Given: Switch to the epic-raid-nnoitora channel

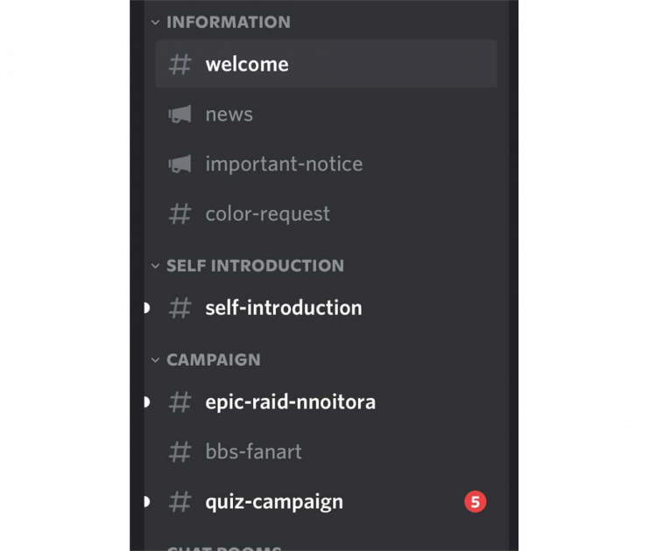Looking at the screenshot, I should click(290, 402).
